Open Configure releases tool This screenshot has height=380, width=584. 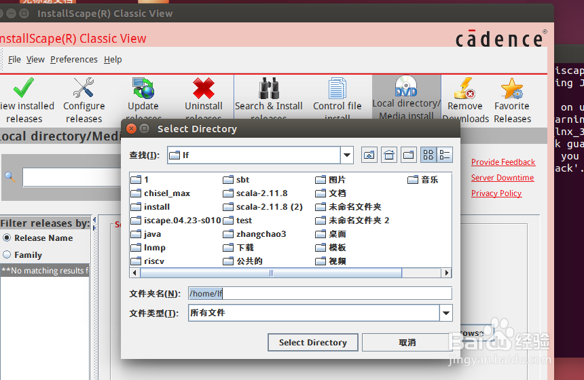(x=84, y=100)
